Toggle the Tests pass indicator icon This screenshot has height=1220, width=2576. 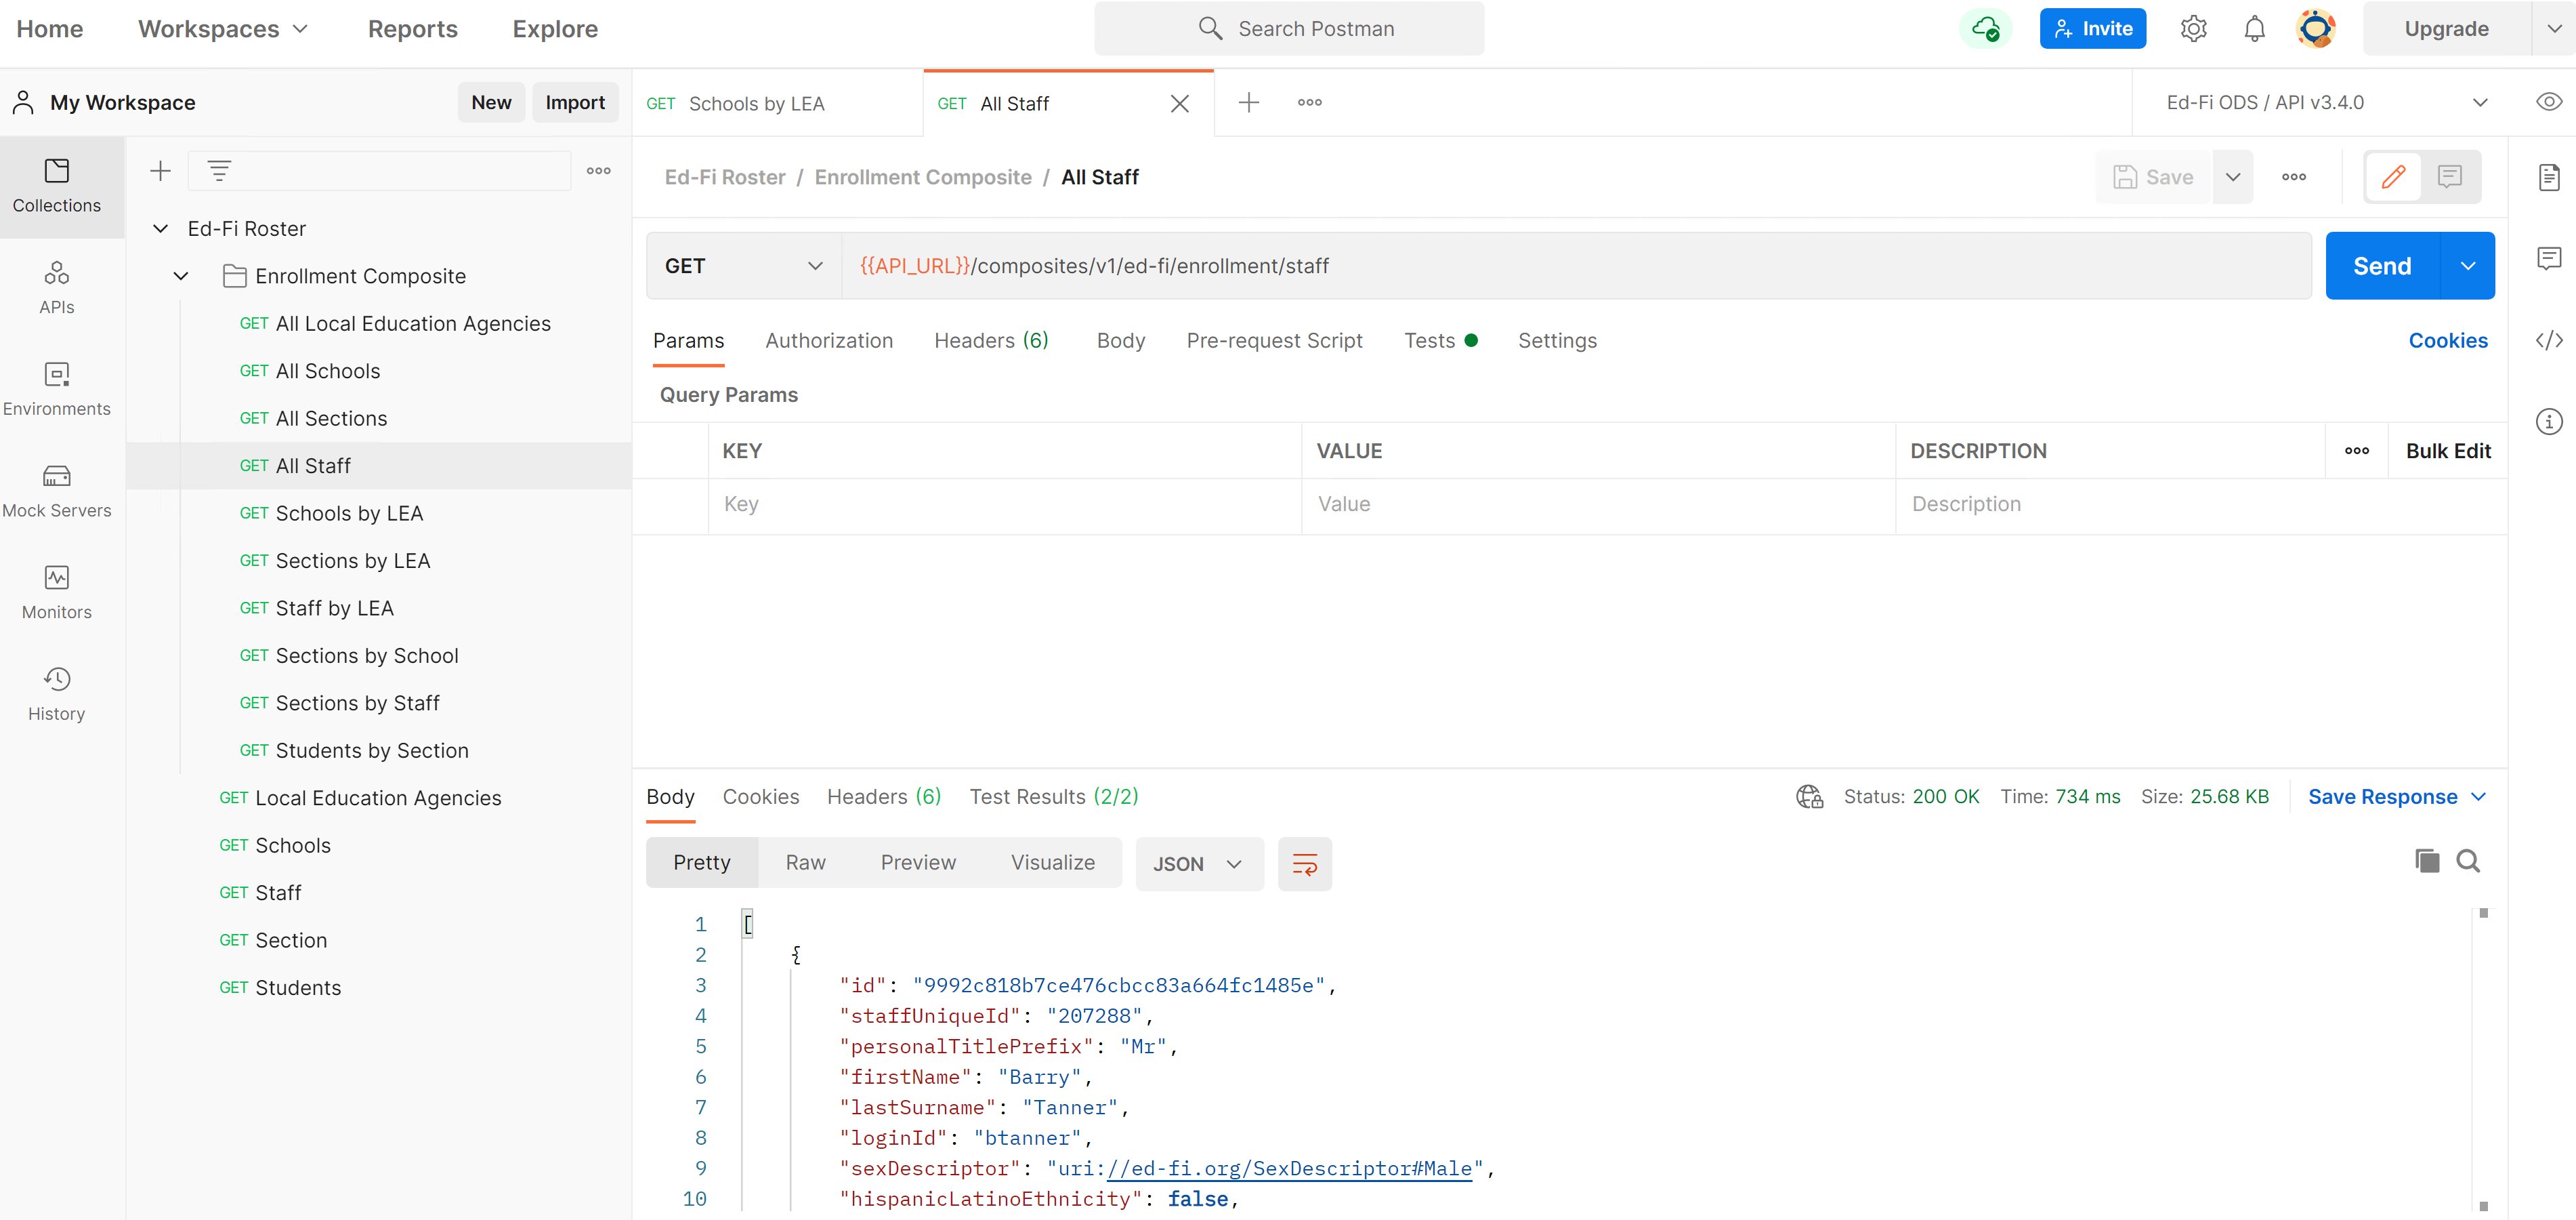point(1471,340)
